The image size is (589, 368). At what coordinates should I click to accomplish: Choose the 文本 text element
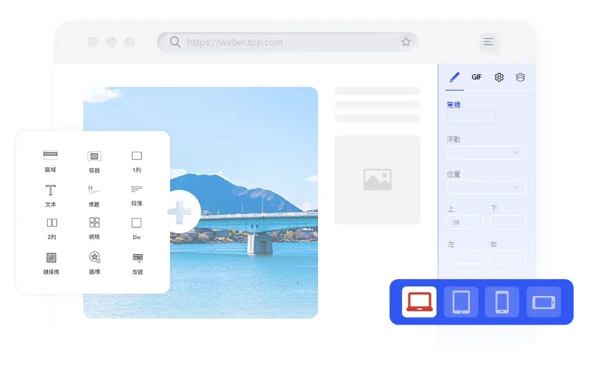(50, 194)
